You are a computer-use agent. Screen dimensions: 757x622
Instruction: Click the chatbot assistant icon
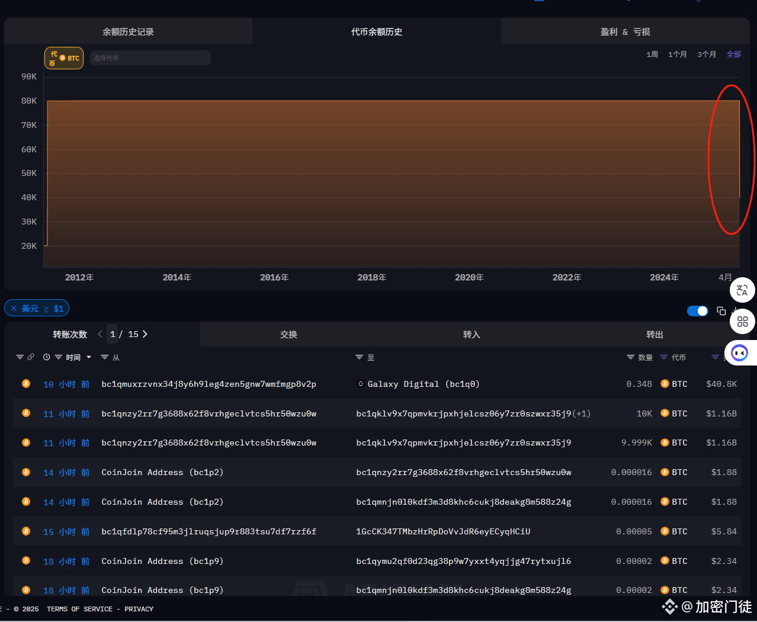[x=739, y=353]
